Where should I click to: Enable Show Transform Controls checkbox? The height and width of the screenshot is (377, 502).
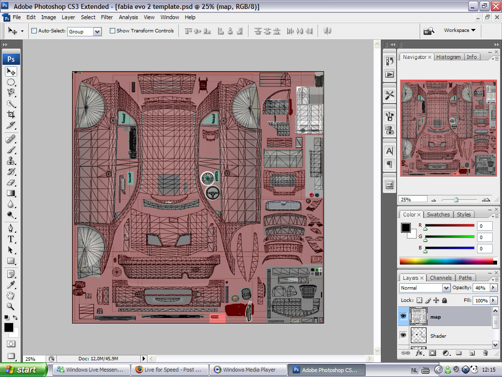(112, 31)
